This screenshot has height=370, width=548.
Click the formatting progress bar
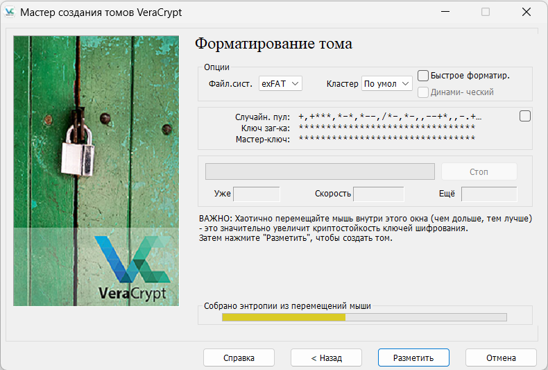[x=320, y=171]
